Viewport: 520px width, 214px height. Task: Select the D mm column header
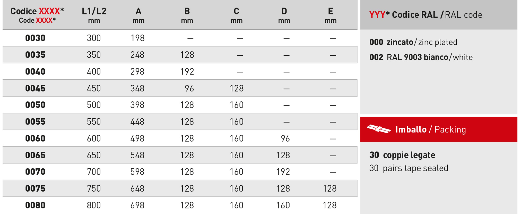coord(284,15)
